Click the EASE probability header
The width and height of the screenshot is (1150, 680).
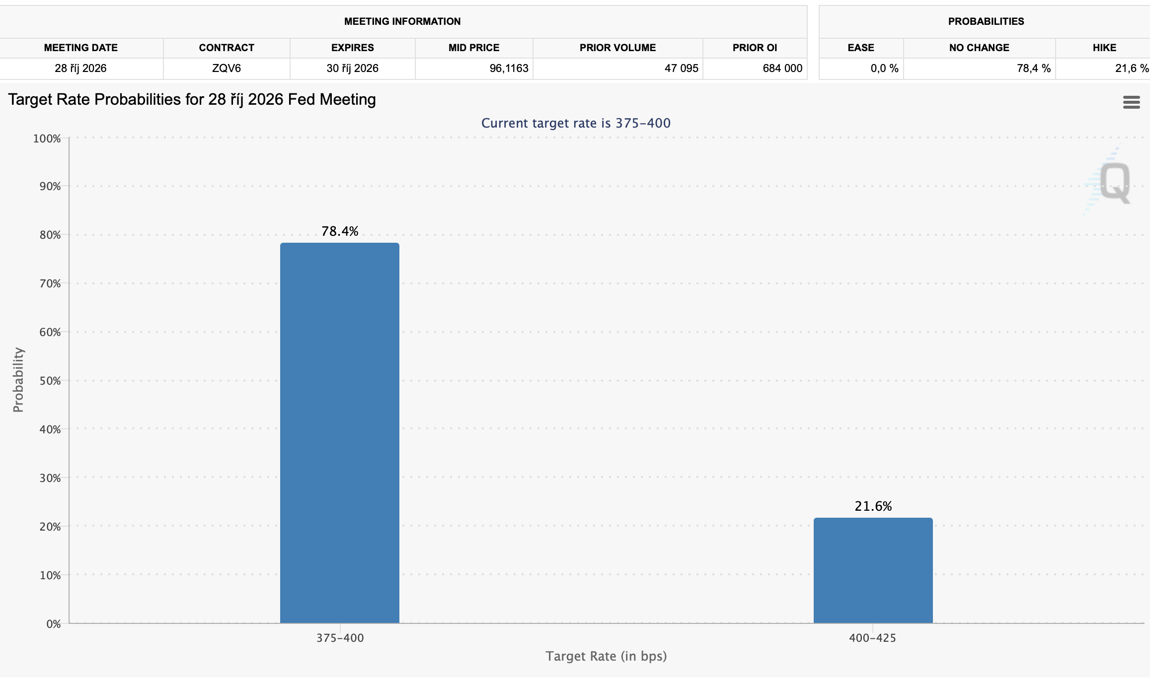pyautogui.click(x=861, y=48)
